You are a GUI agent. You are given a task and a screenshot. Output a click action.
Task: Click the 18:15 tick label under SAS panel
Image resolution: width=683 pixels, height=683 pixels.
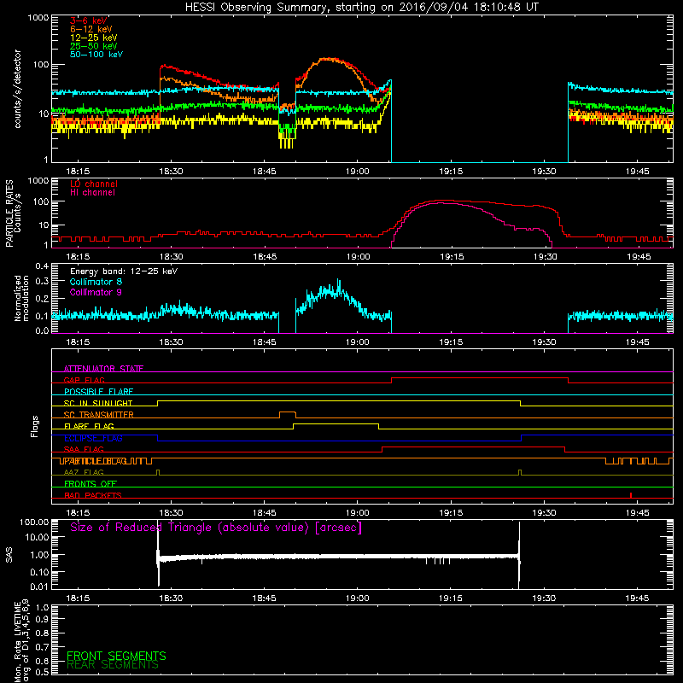tap(78, 598)
